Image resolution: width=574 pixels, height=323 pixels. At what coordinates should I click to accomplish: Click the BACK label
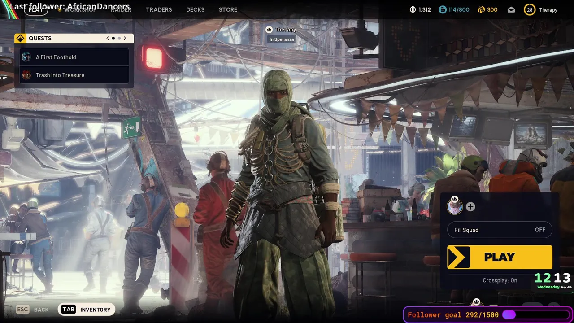[41, 310]
